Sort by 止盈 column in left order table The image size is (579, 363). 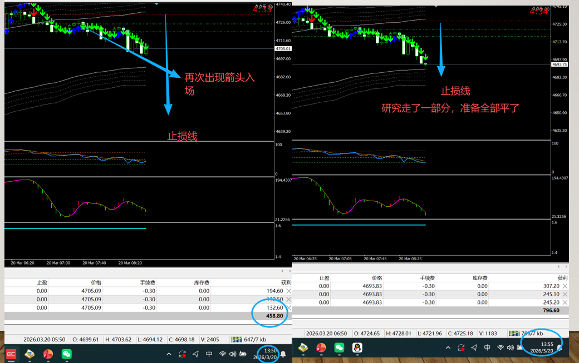[x=42, y=282]
